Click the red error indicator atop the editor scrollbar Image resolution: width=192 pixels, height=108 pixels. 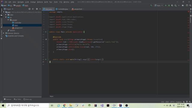(188, 11)
